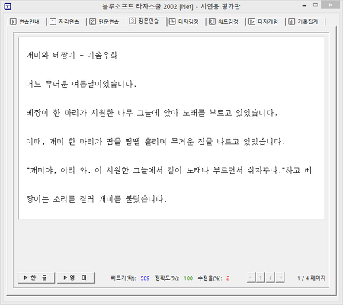Click the app icon in title bar
Viewport: 343px width, 305px height.
point(8,6)
